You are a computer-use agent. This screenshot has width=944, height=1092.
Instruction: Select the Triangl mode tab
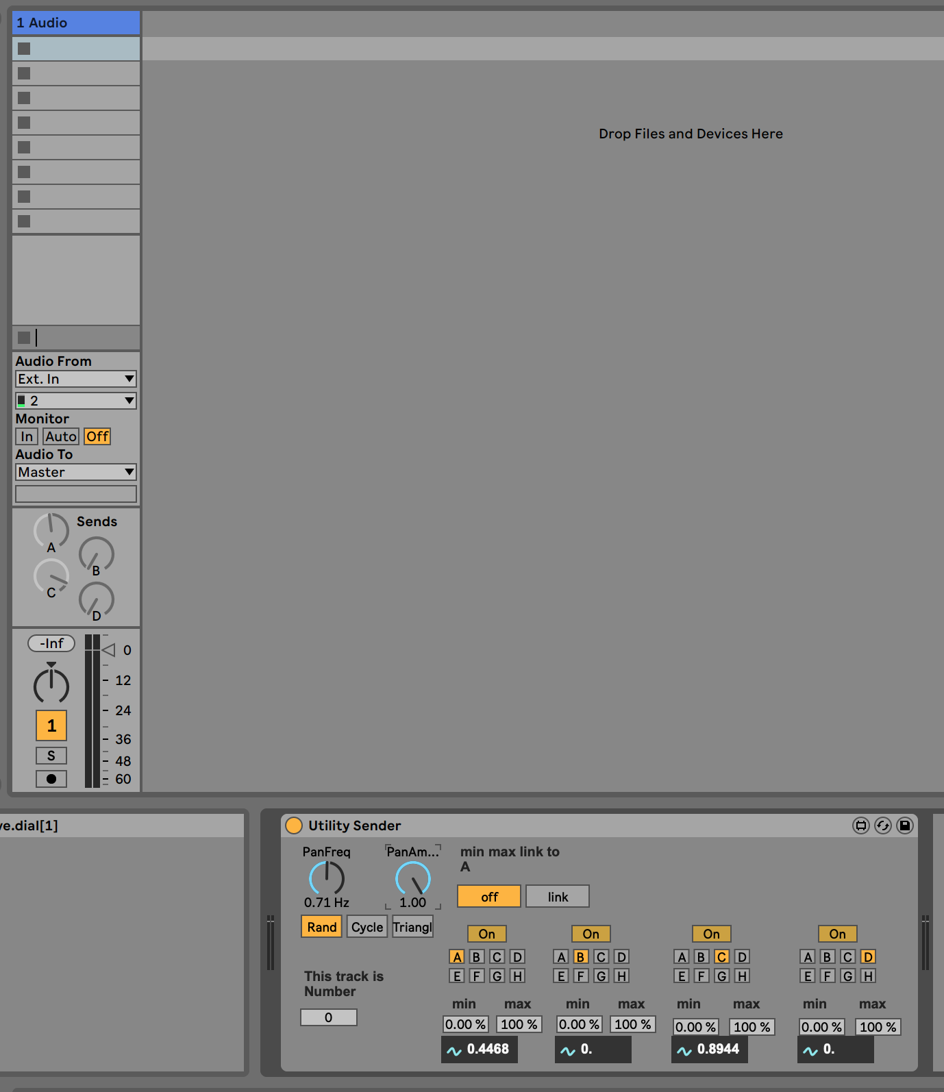tap(412, 927)
